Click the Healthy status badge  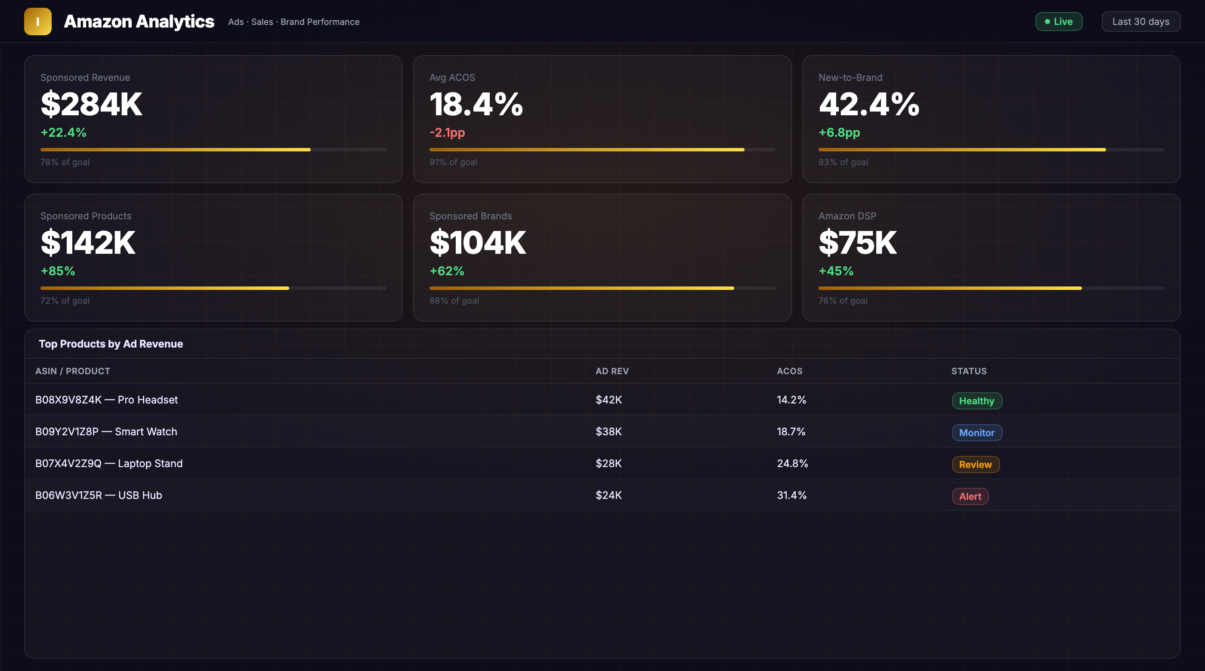(977, 401)
